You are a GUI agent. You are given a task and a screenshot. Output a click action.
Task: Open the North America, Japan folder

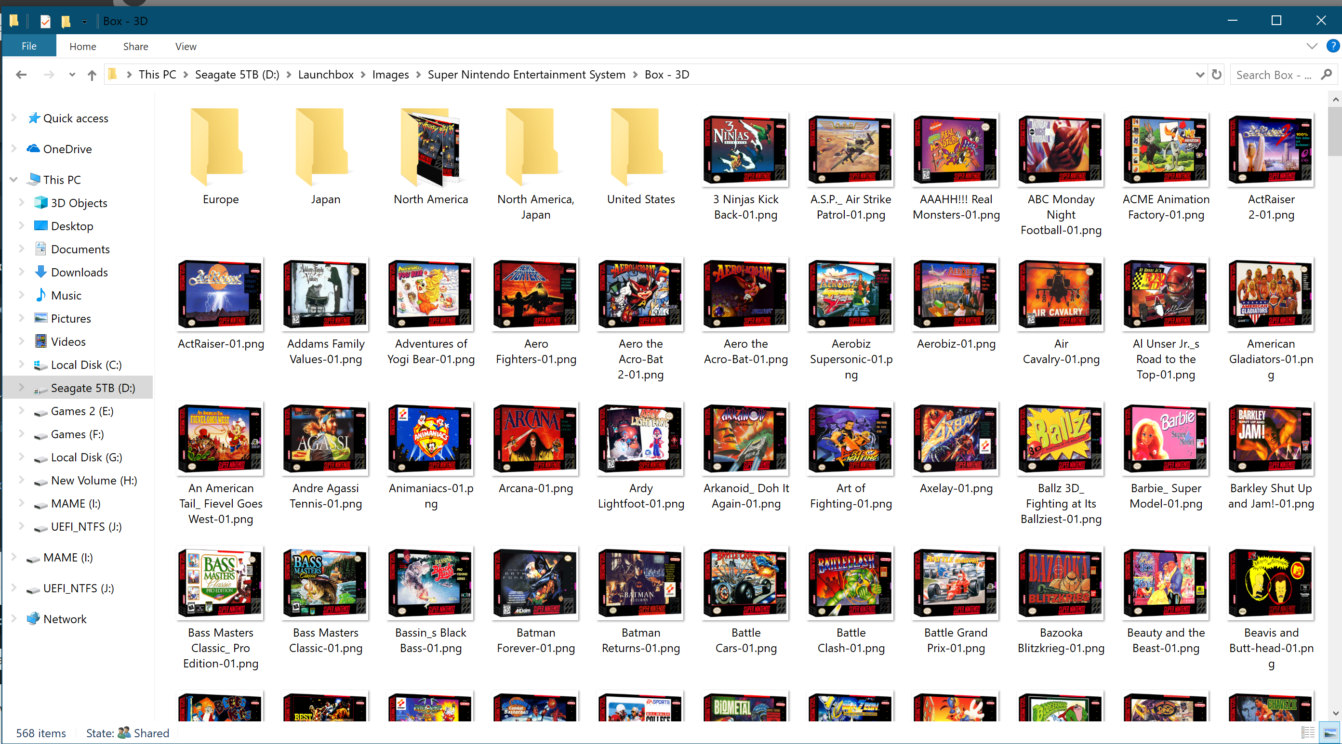(x=535, y=148)
